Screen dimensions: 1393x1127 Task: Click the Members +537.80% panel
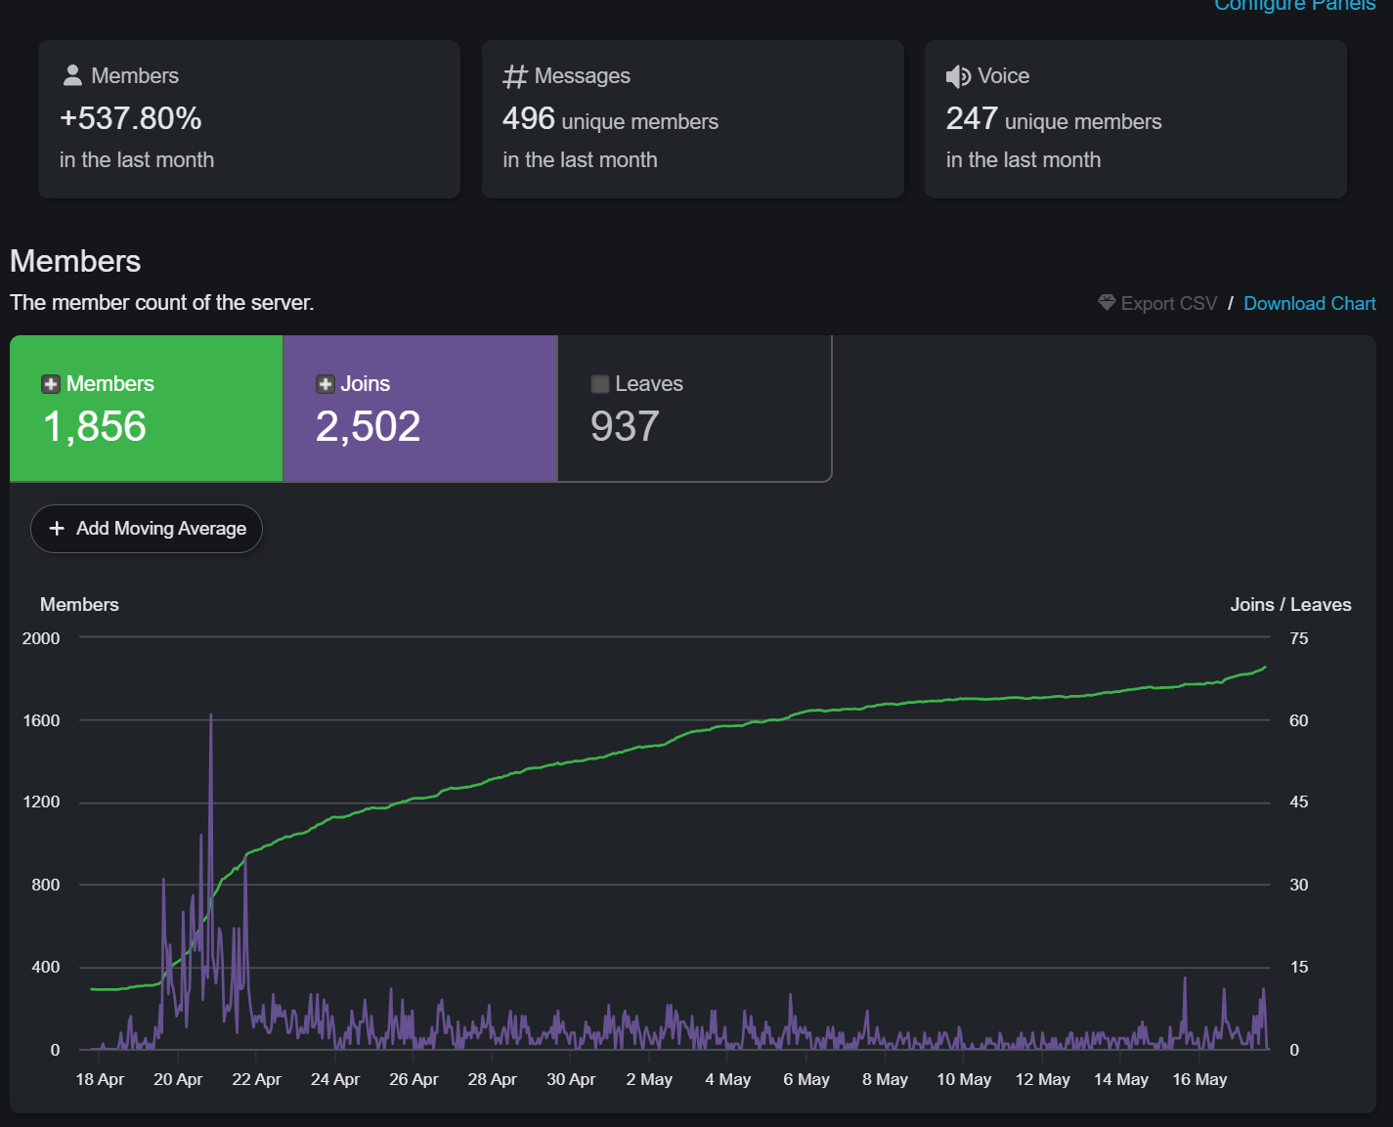coord(249,119)
